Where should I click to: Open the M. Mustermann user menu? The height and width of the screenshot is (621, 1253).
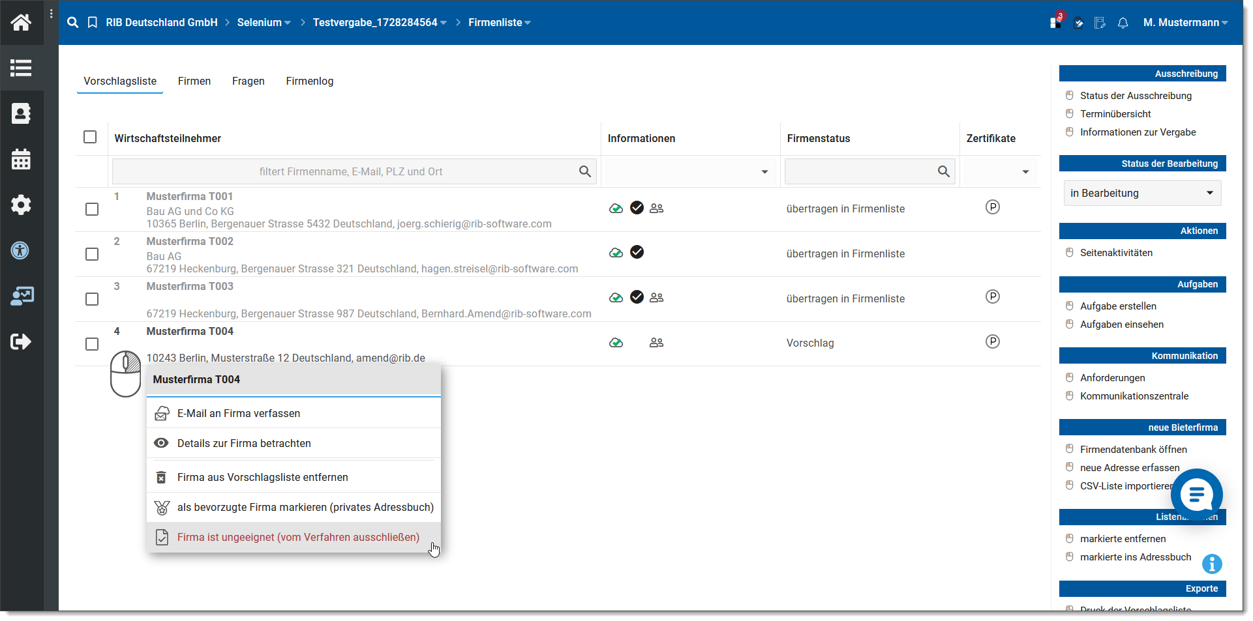pos(1185,23)
